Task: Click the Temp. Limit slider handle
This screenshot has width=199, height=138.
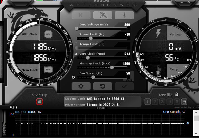Action: (x=77, y=48)
